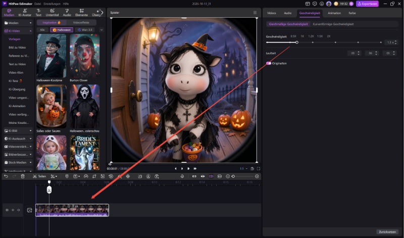This screenshot has width=404, height=238.
Task: Click the undo arrow in timeline toolbar
Action: click(6, 176)
